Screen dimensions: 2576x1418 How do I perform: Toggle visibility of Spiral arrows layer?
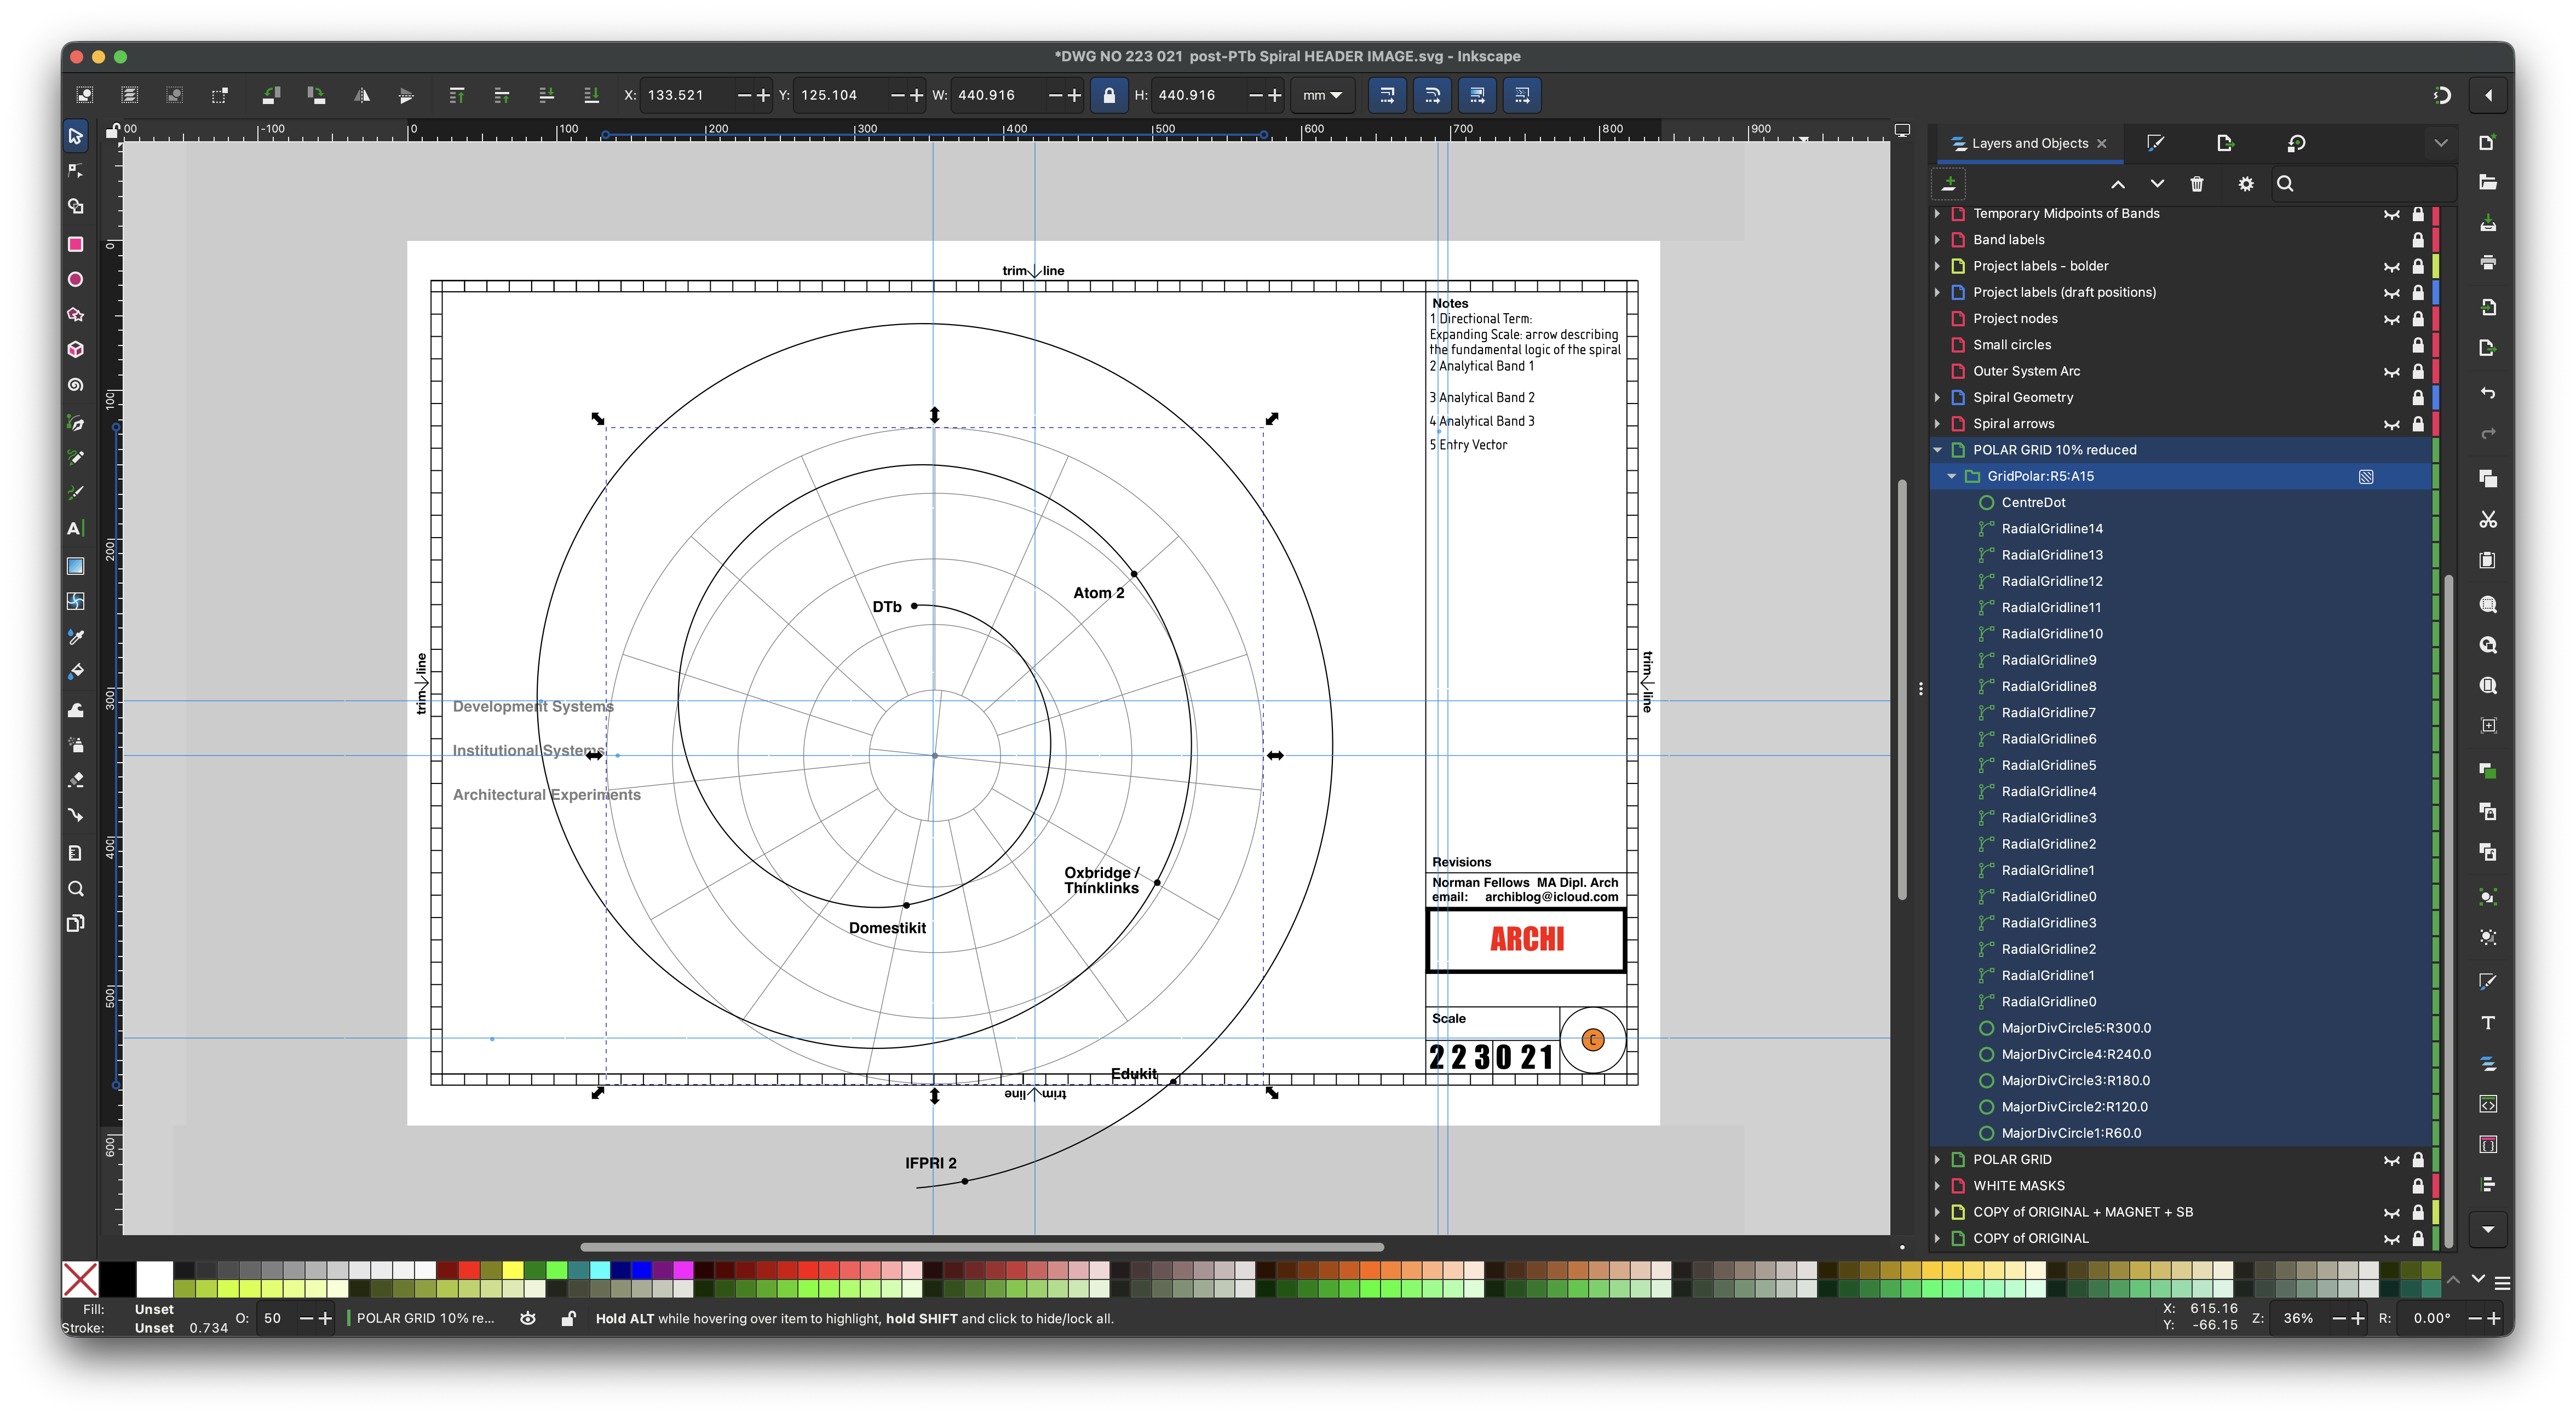pyautogui.click(x=2391, y=424)
